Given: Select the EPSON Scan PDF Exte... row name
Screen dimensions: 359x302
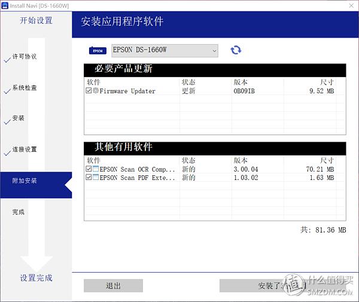Looking at the screenshot, I should tap(137, 178).
